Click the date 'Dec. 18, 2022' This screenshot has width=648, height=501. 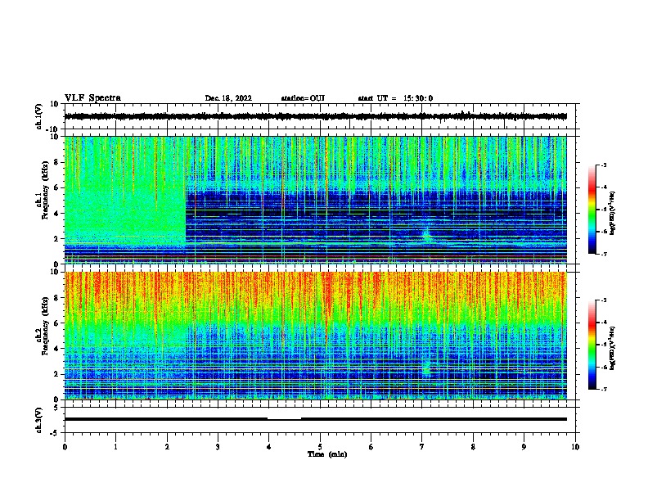(228, 98)
